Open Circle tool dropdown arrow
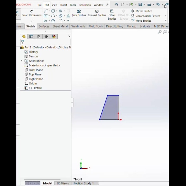The height and width of the screenshot is (186, 186). (x=57, y=11)
